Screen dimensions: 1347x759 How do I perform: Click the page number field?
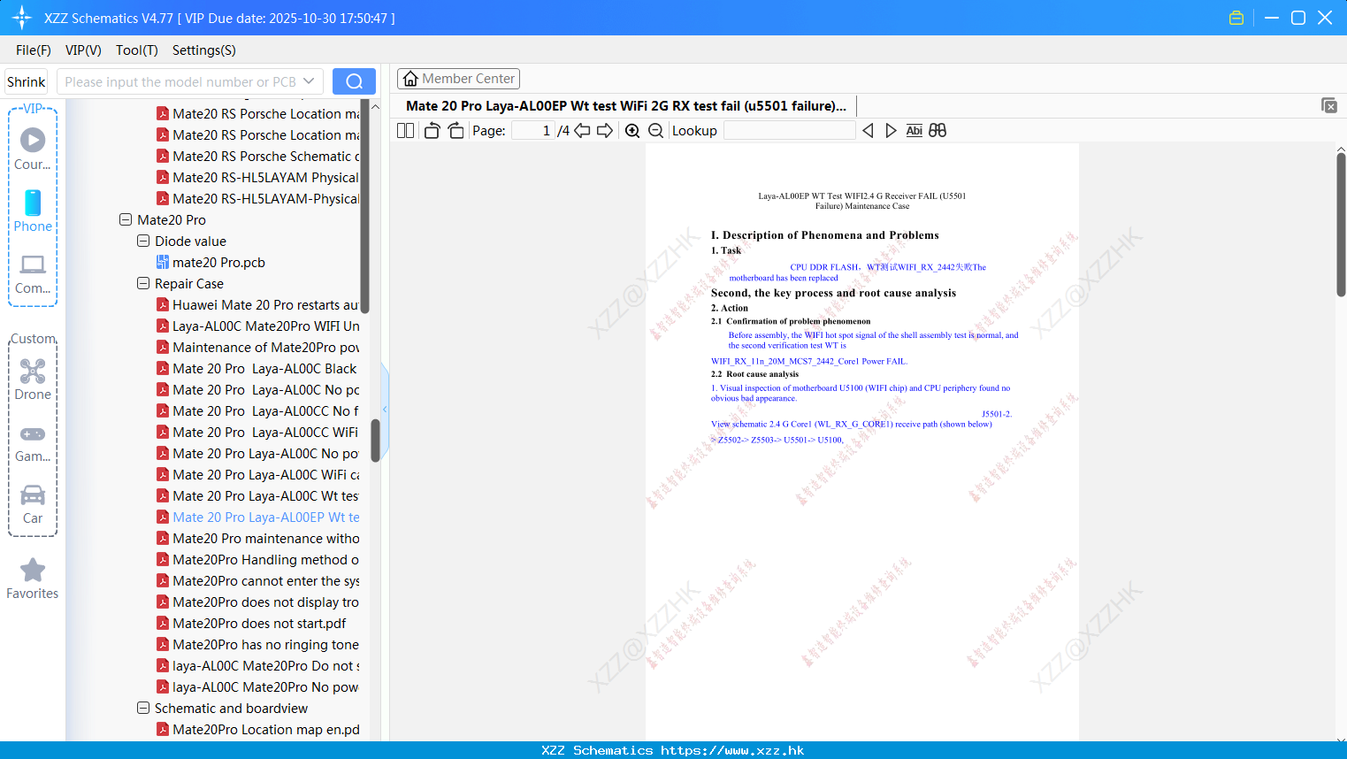point(533,130)
